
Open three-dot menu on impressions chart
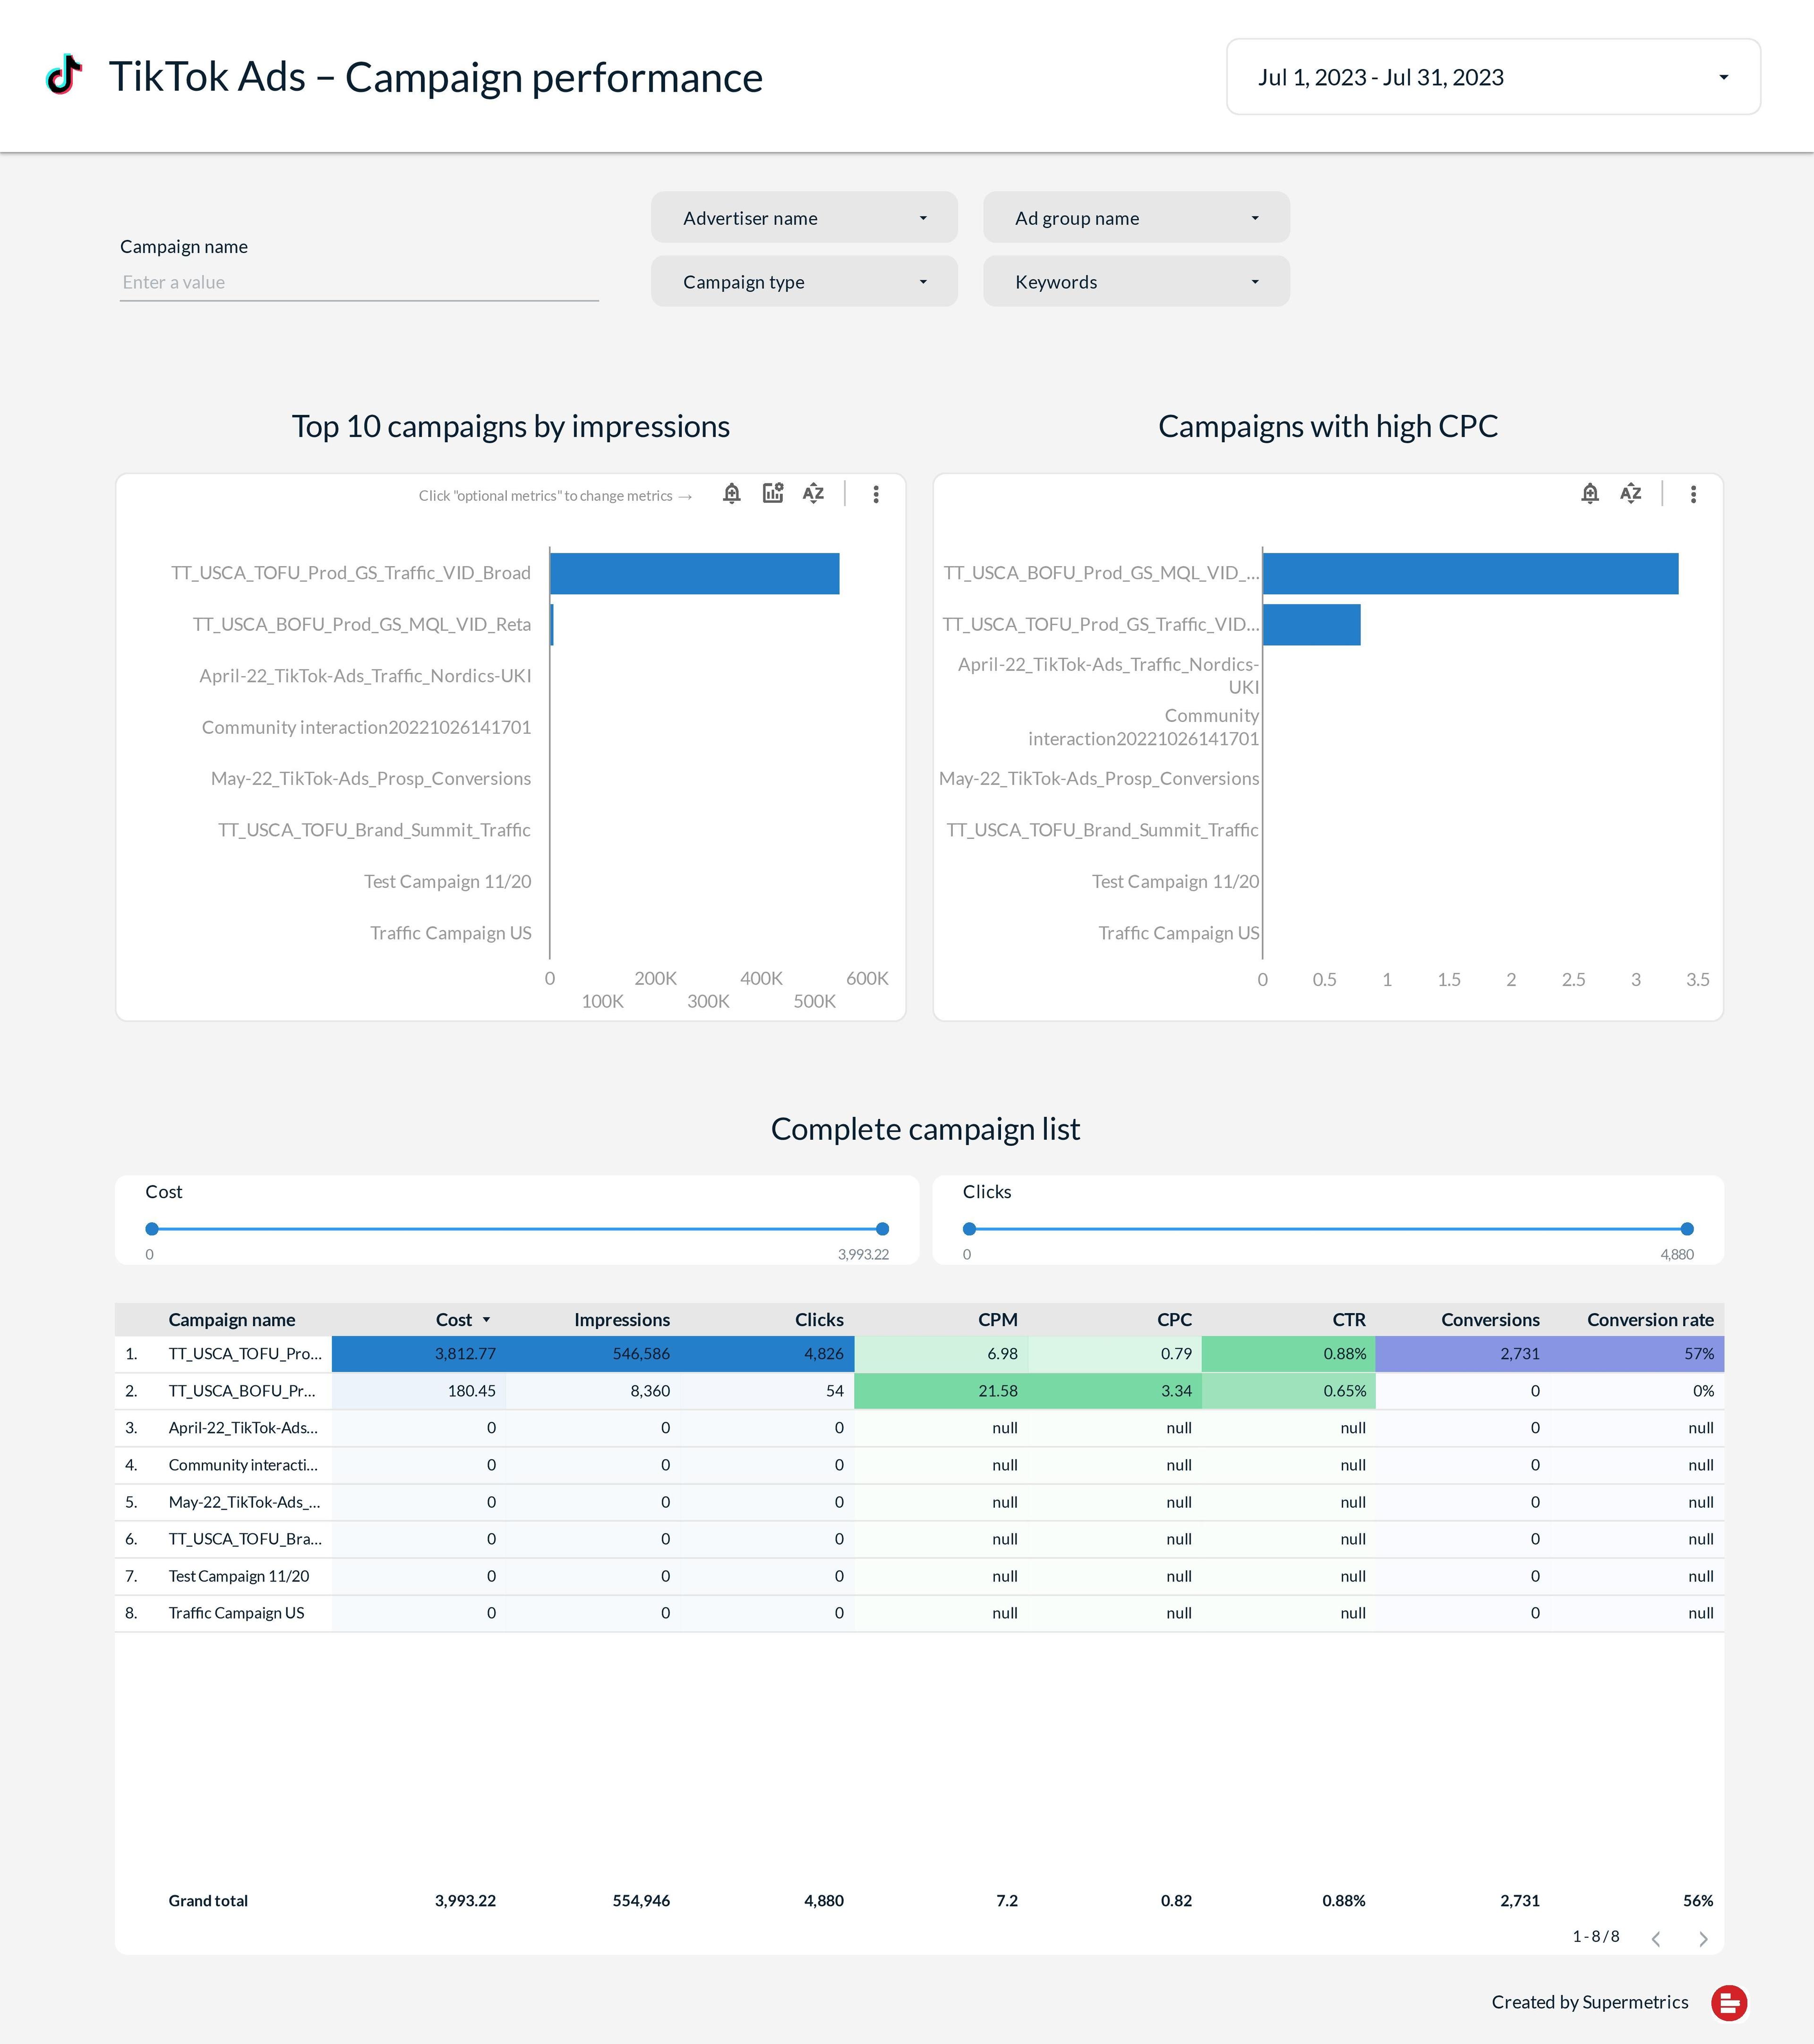[x=876, y=494]
